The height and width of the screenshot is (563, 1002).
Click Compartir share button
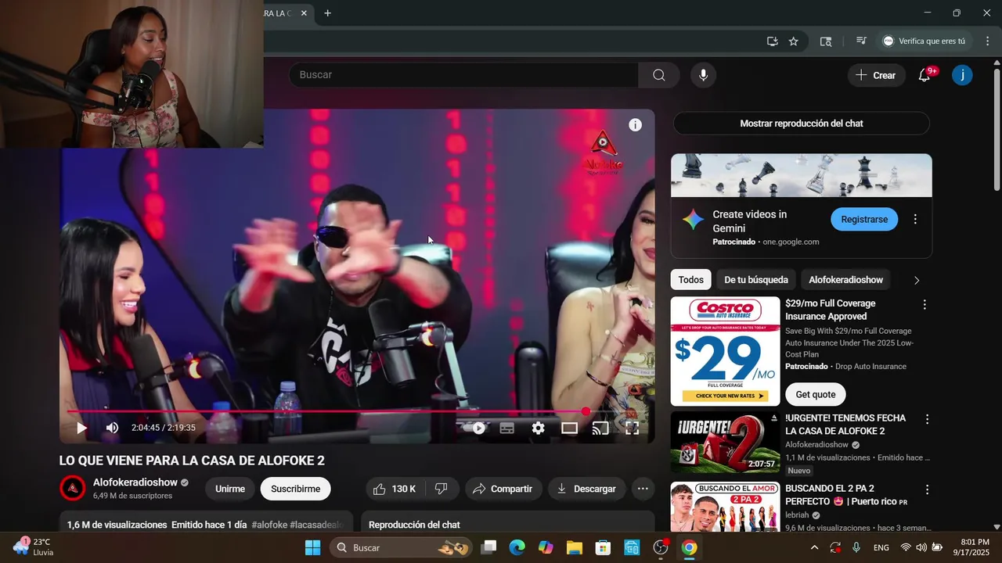point(503,489)
